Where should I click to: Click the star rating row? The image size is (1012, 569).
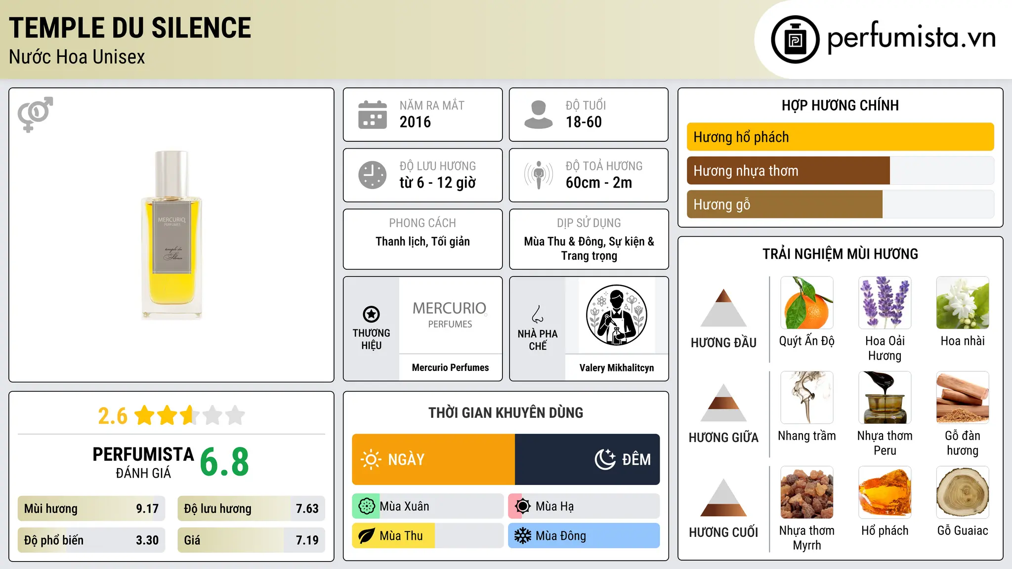(x=190, y=415)
